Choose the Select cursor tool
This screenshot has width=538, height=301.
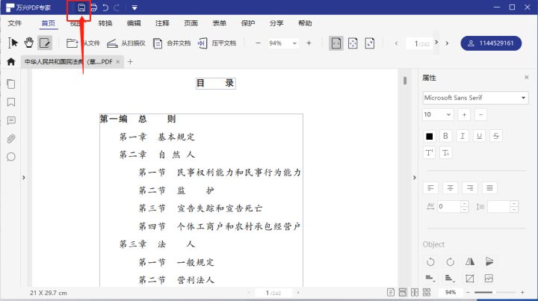coord(13,43)
